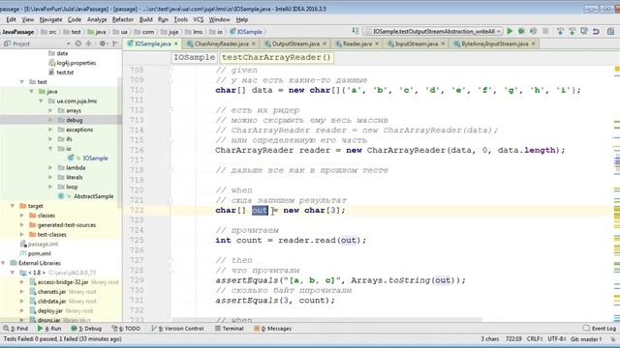
Task: Show VCS history icon in toolbar
Action: [583, 31]
